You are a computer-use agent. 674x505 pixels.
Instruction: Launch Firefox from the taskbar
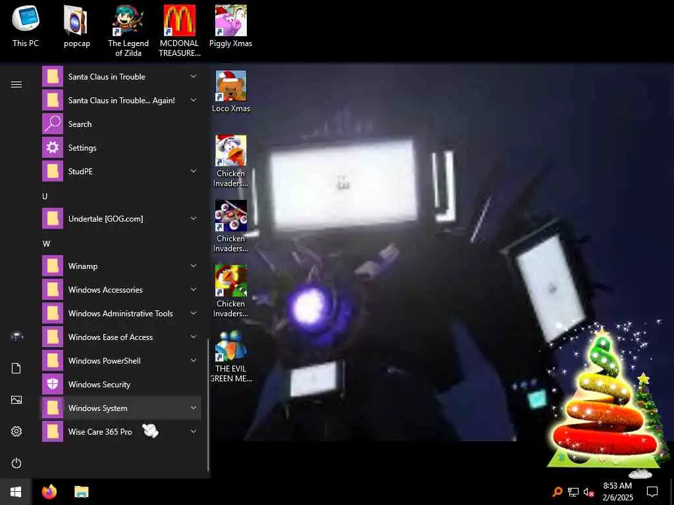click(49, 492)
